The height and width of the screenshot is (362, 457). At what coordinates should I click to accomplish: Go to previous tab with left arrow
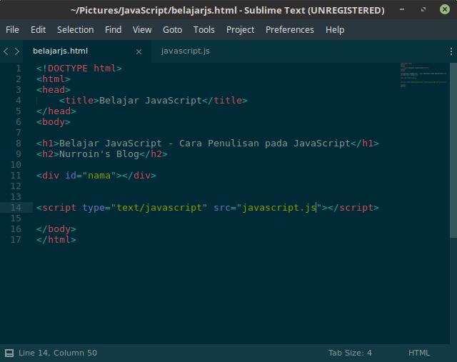6,51
